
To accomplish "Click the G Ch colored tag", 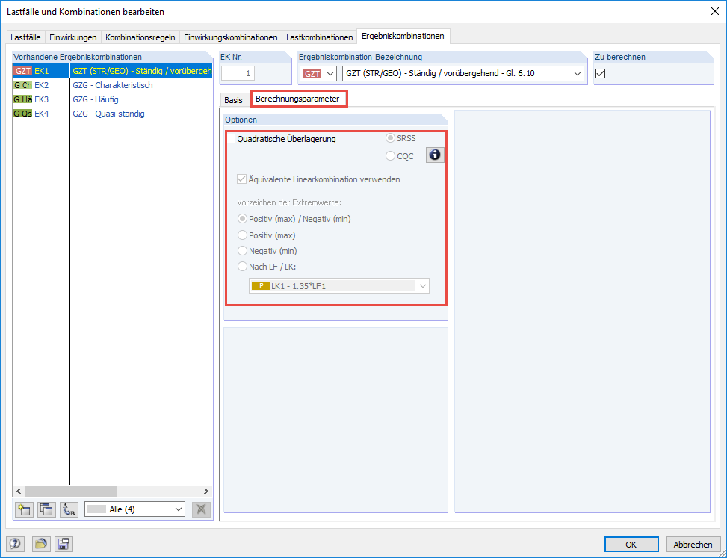I will pyautogui.click(x=22, y=85).
